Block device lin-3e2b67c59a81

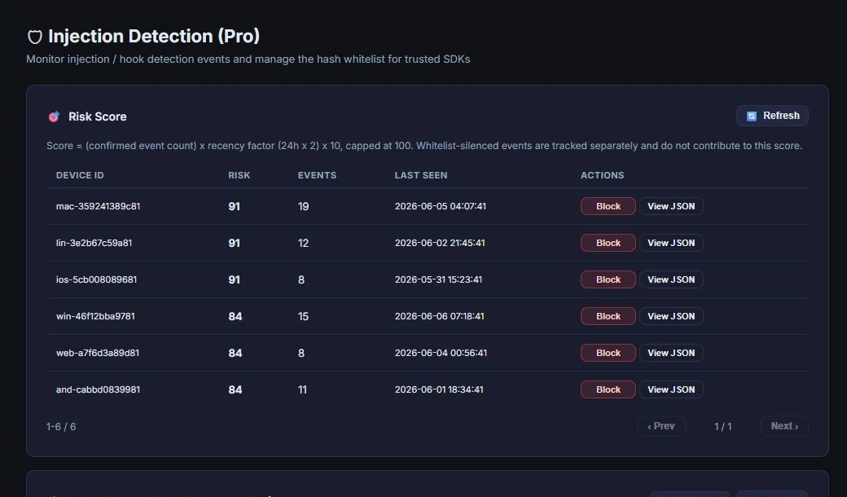point(608,243)
